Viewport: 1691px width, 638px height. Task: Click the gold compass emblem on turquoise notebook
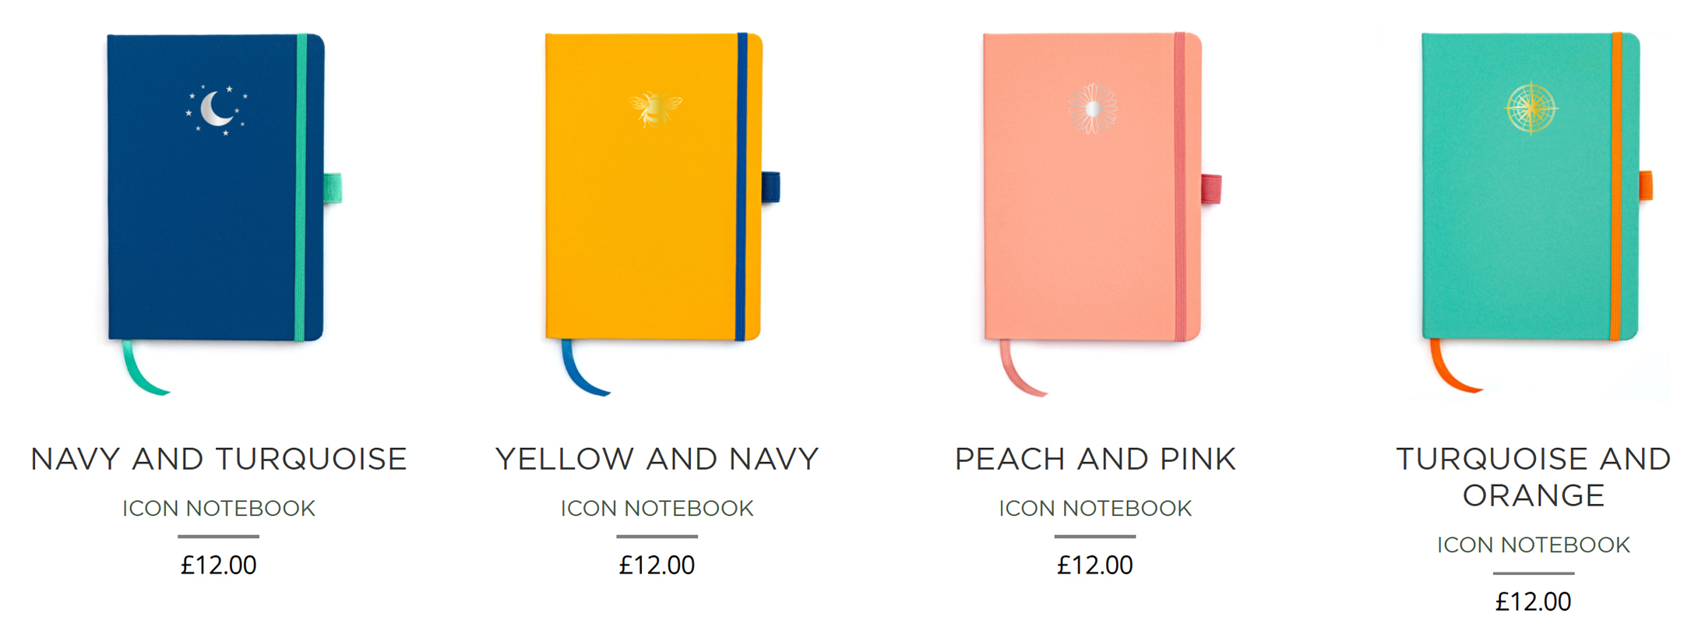[x=1531, y=108]
